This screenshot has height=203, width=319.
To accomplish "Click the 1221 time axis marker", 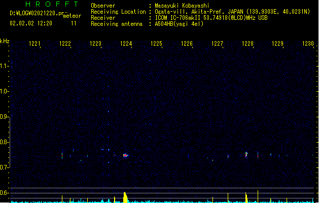I will (x=34, y=44).
